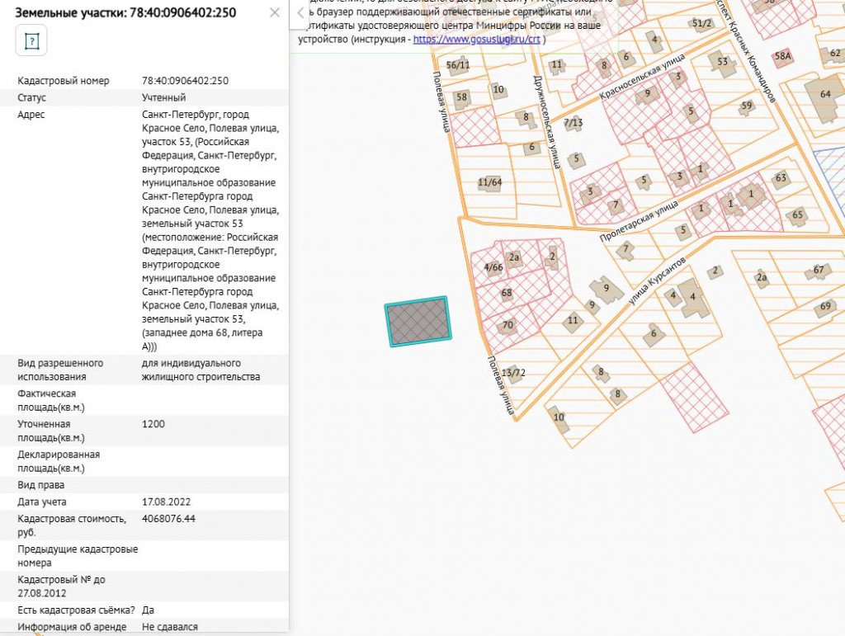Click building 67 on the map
Image resolution: width=845 pixels, height=636 pixels.
click(x=818, y=271)
